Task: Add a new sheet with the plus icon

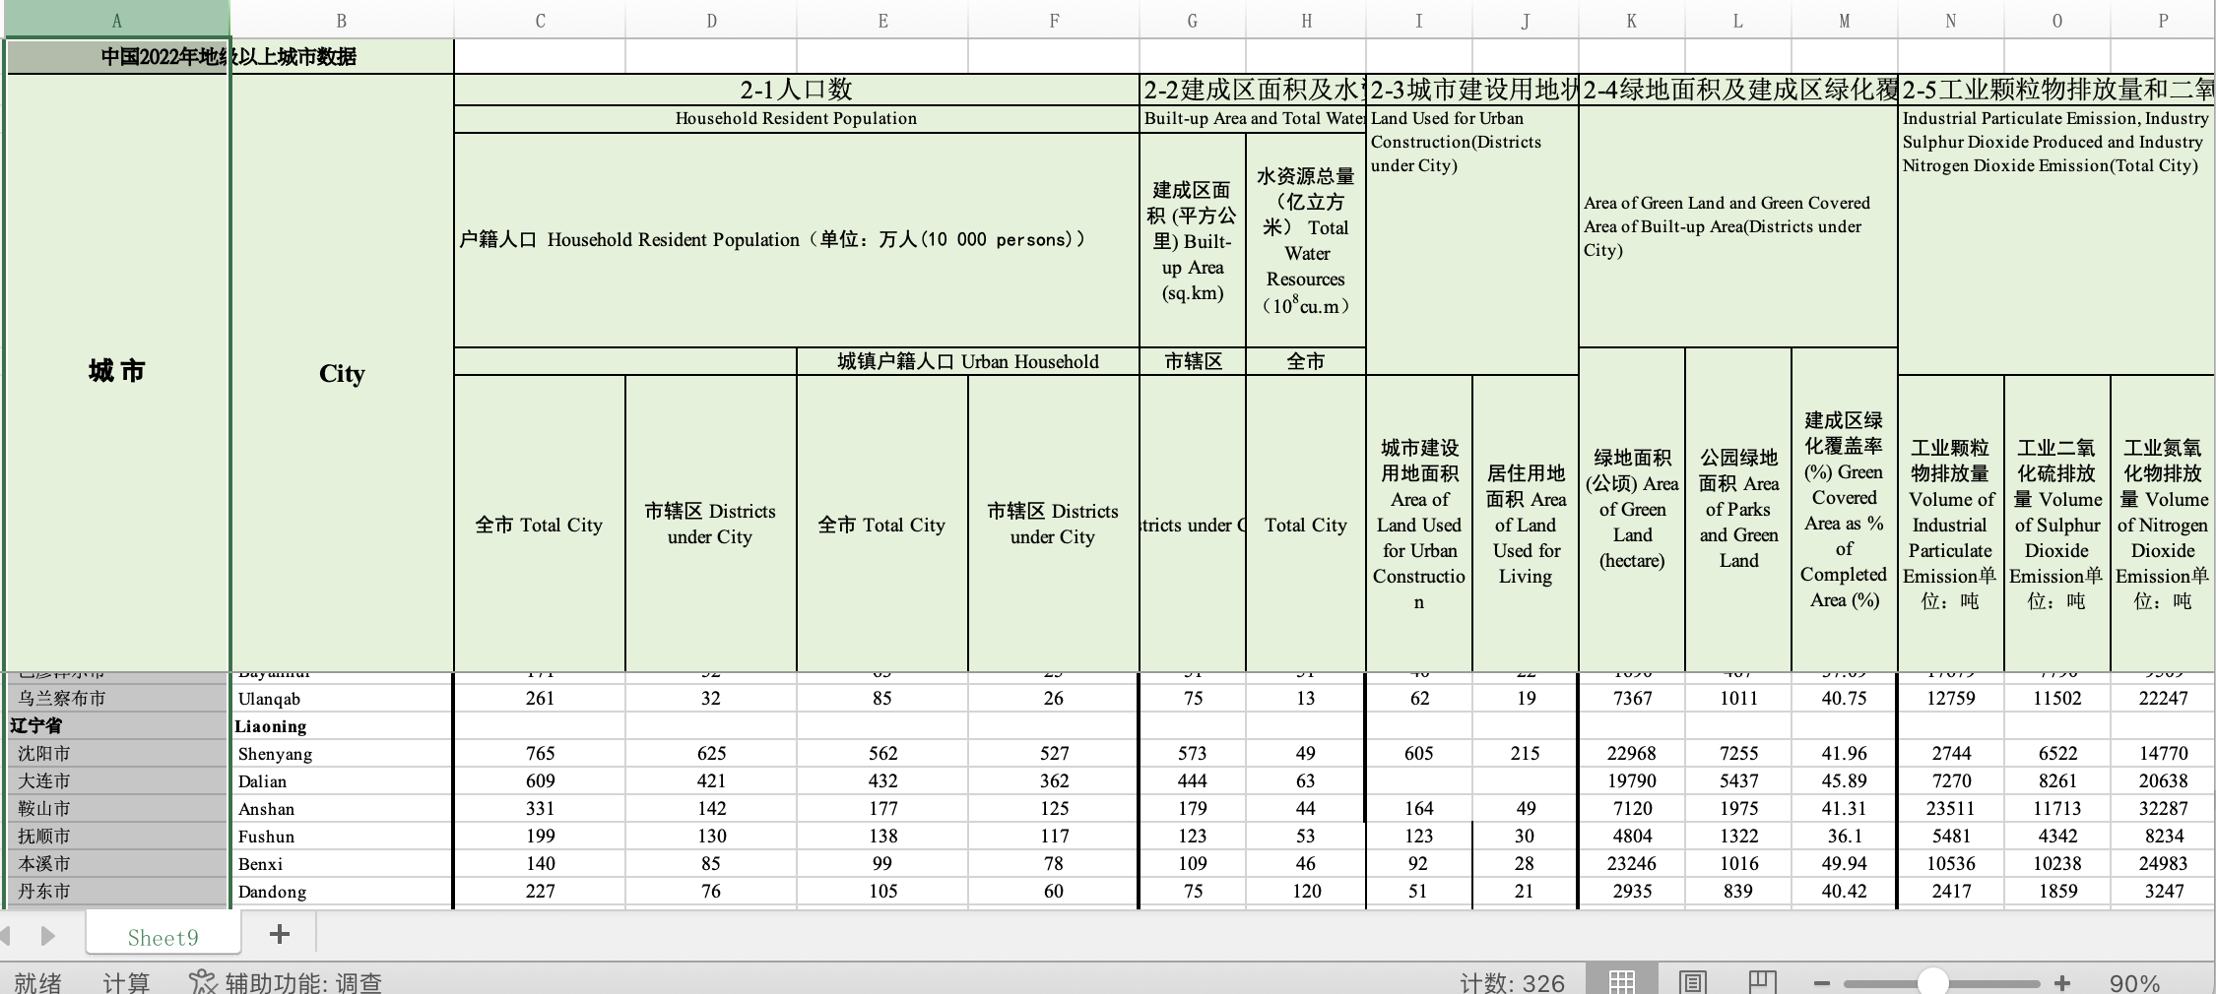Action: (280, 934)
